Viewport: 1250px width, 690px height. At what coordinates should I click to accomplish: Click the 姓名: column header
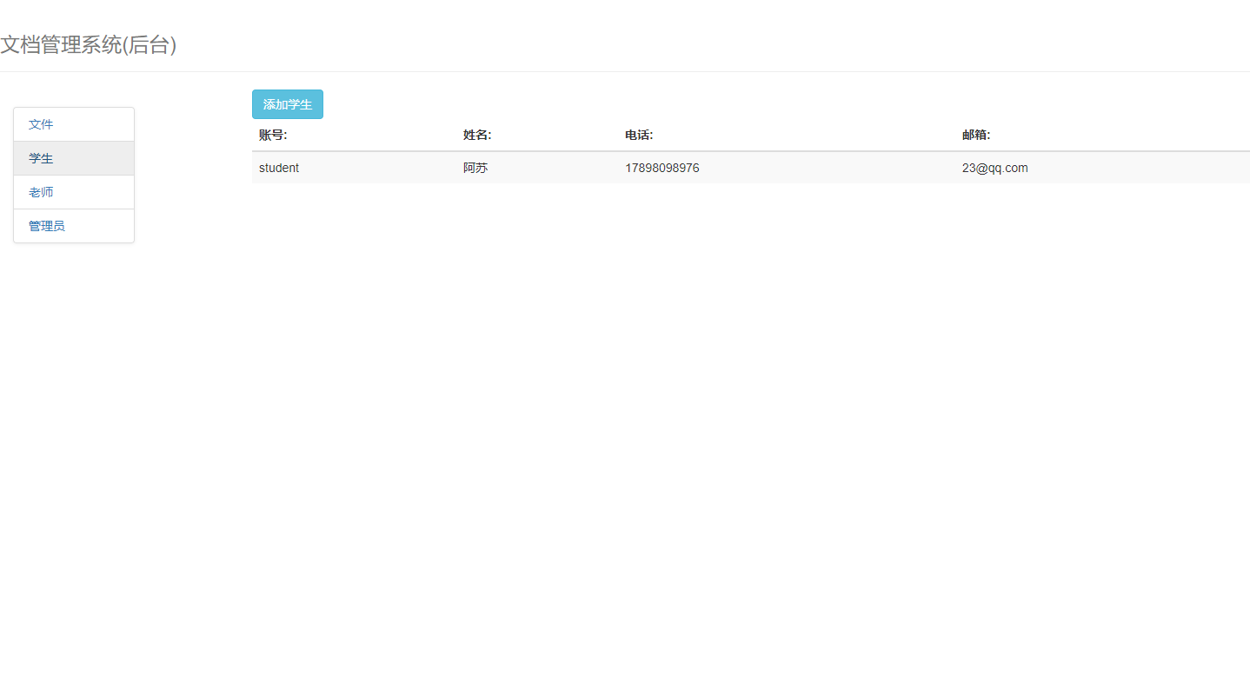coord(477,135)
